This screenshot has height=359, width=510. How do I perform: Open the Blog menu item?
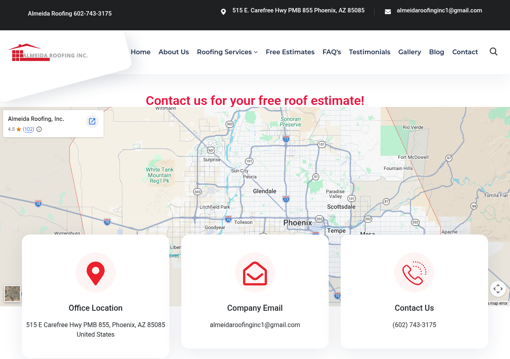click(x=437, y=52)
